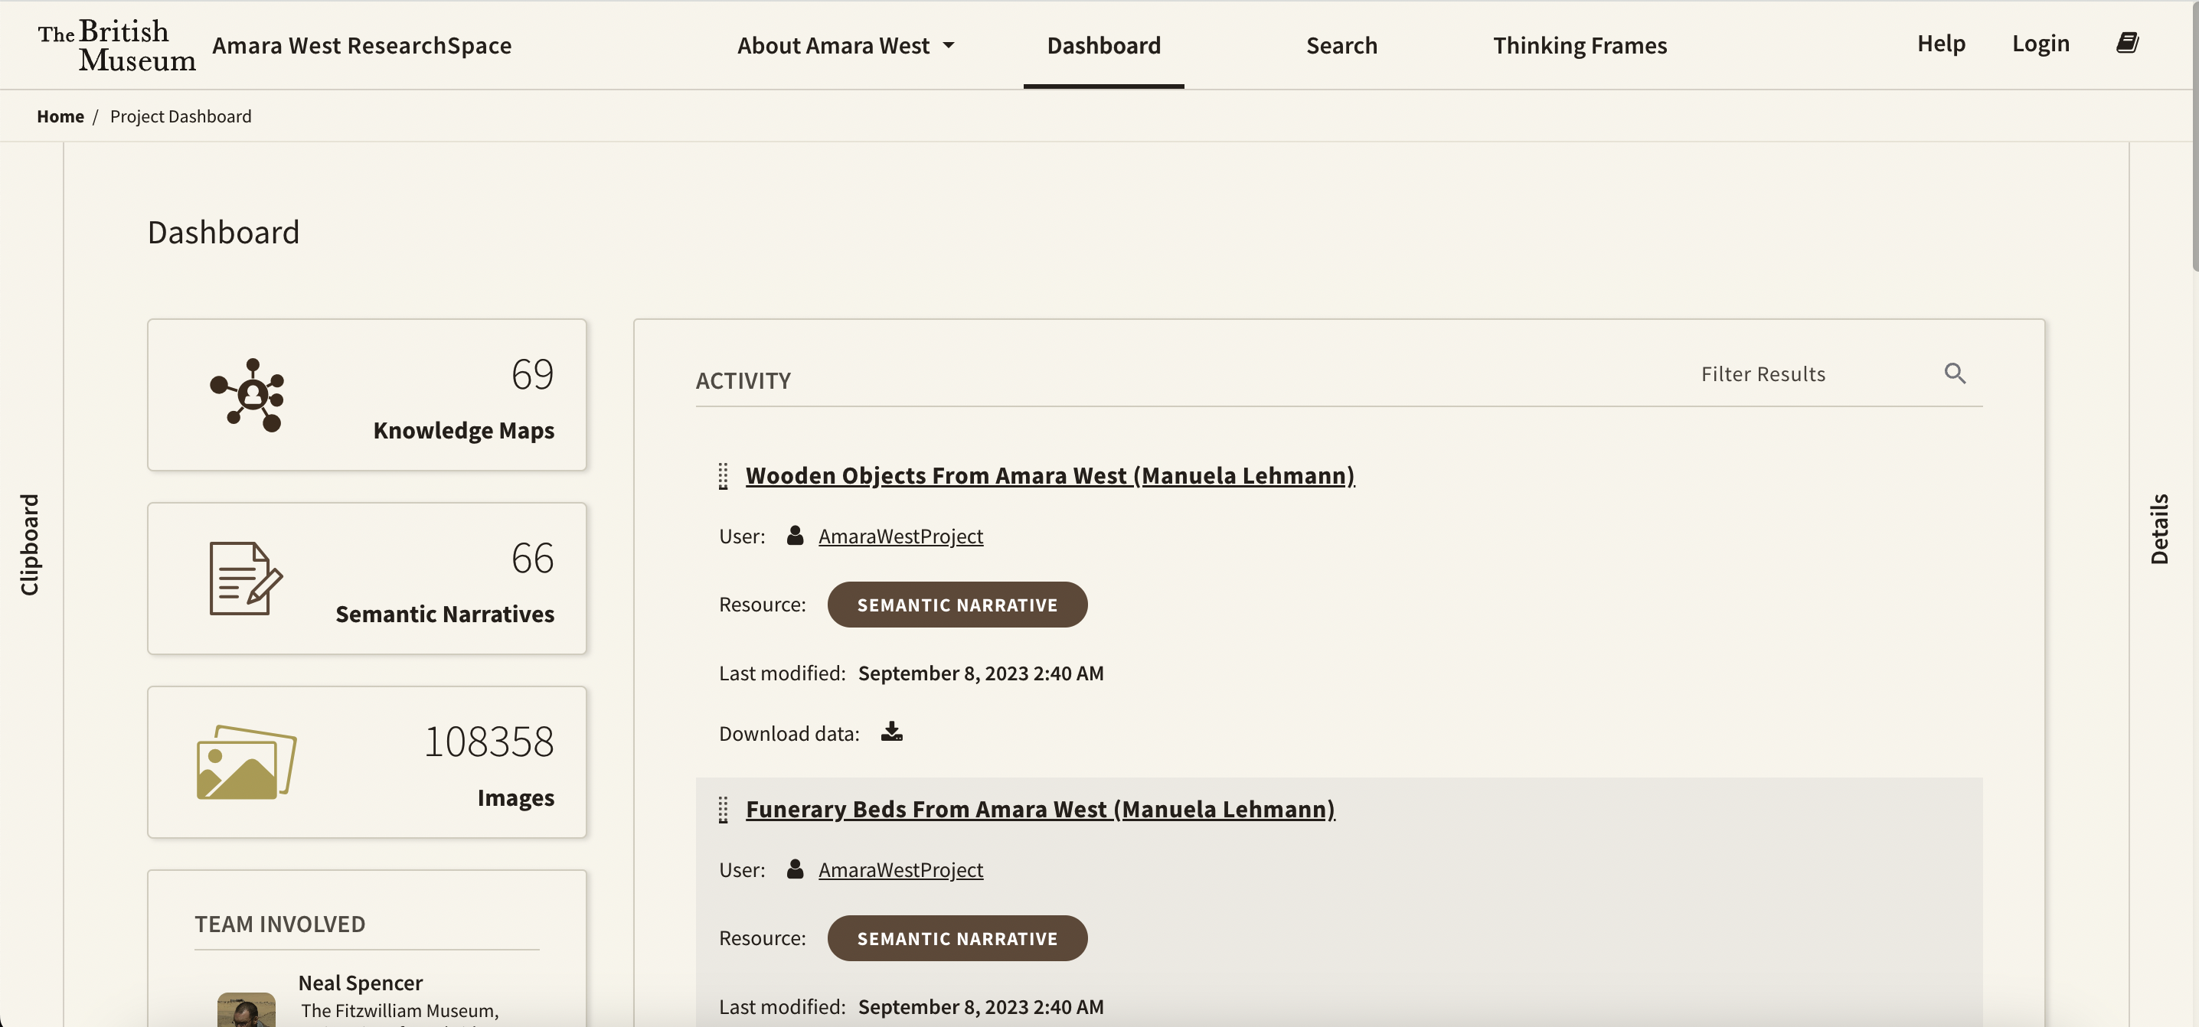Click the Knowledge Maps network icon
The image size is (2199, 1027).
[247, 395]
